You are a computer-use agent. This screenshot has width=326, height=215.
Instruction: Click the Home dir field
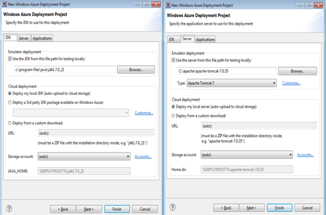pos(247,169)
